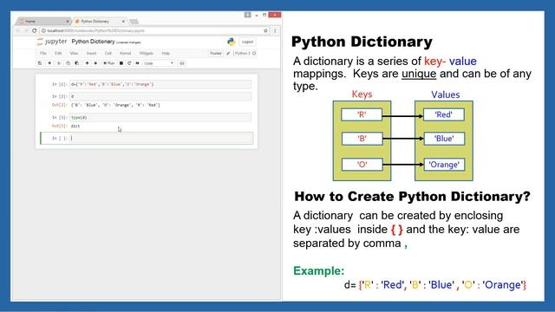Open the File menu in Jupyter
The height and width of the screenshot is (312, 555).
43,54
